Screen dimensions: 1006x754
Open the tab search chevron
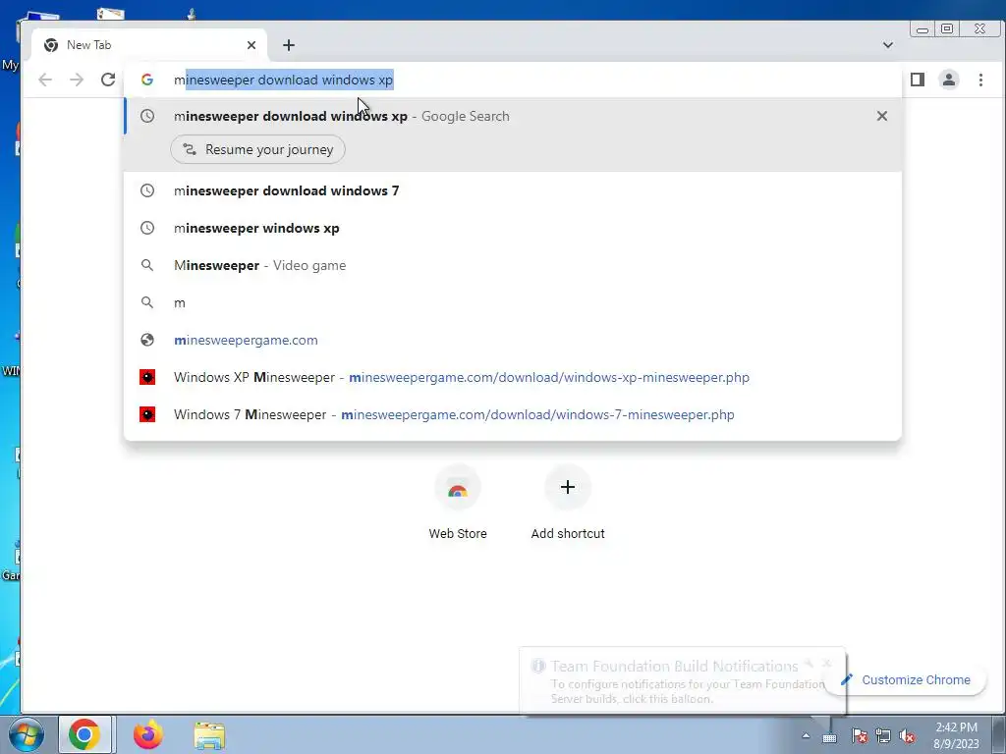888,45
